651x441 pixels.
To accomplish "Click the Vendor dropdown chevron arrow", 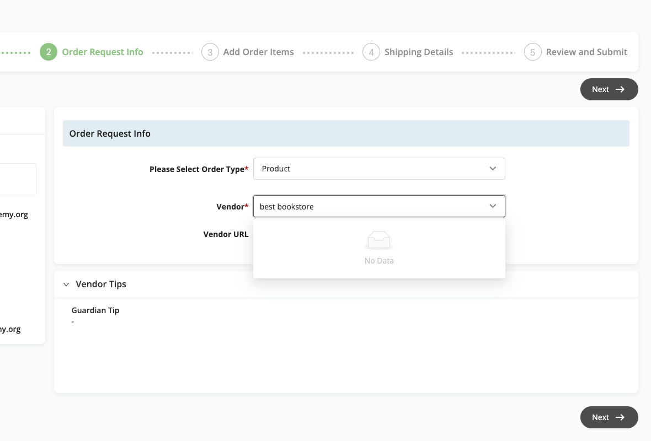I will pos(493,206).
